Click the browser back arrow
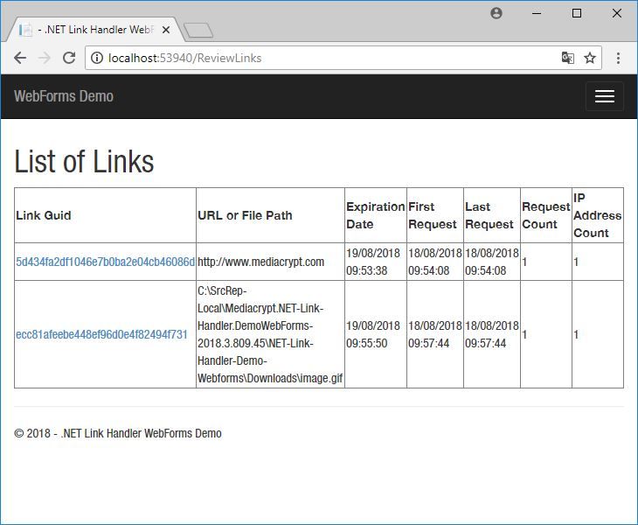Viewport: 638px width, 525px height. coord(20,59)
